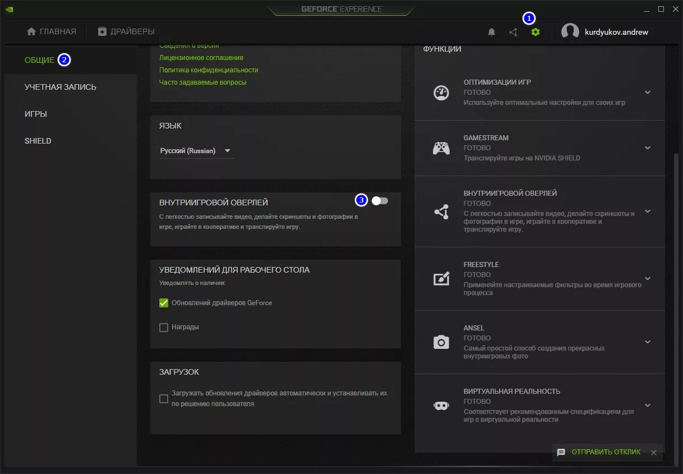This screenshot has height=474, width=683.
Task: Expand the Freestyle section
Action: click(x=648, y=279)
